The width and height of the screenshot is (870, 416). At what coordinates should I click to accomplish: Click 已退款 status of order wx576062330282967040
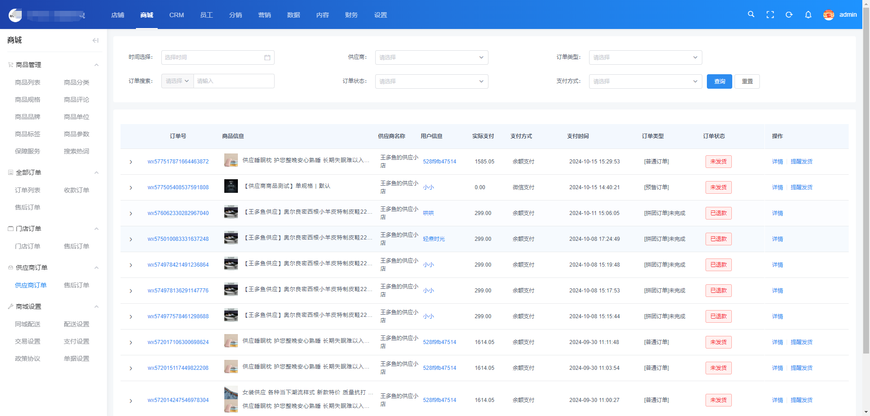point(719,213)
